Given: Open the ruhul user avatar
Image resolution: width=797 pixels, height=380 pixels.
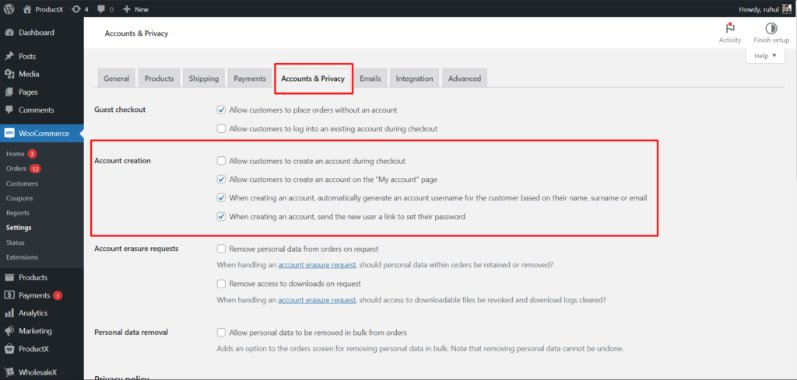Looking at the screenshot, I should [786, 9].
